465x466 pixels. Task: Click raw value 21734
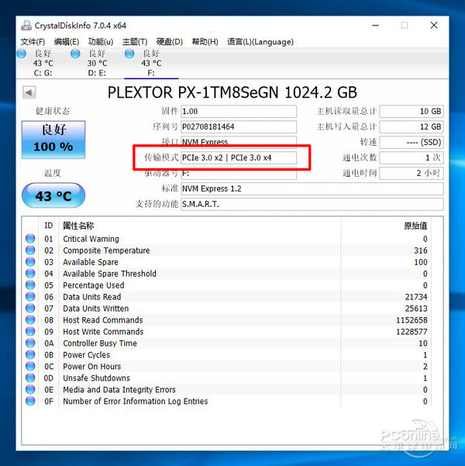(416, 297)
